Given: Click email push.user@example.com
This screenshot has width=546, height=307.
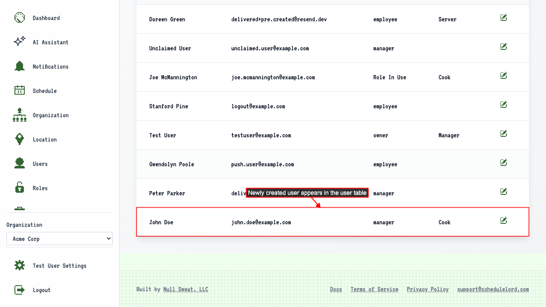Looking at the screenshot, I should pyautogui.click(x=262, y=164).
